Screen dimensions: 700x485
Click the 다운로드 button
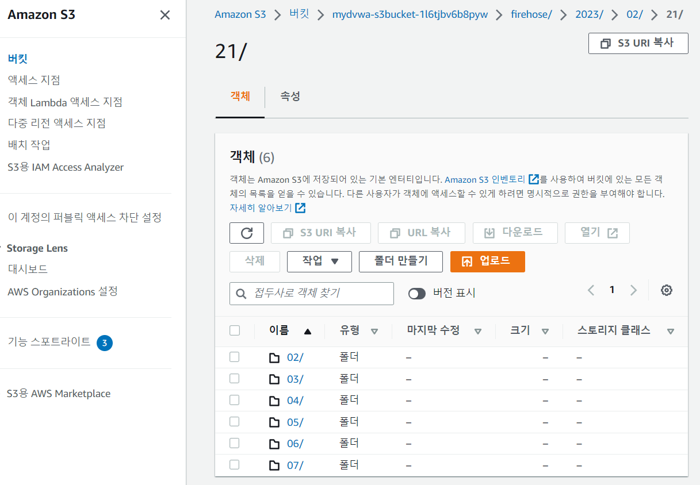515,233
